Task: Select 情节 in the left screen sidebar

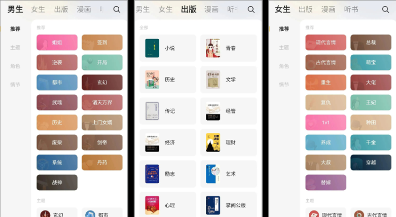Action: coord(15,85)
